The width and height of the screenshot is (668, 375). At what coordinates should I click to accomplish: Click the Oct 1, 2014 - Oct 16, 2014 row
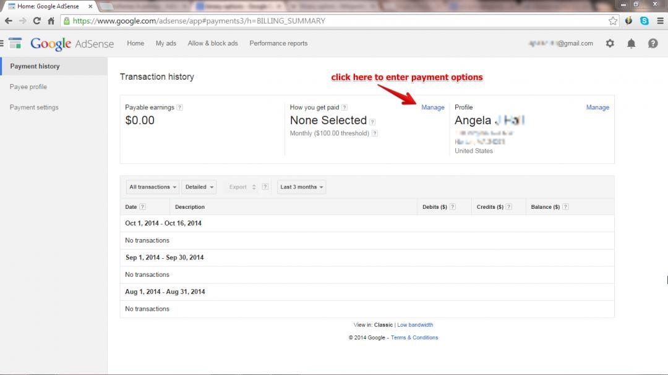coord(367,223)
